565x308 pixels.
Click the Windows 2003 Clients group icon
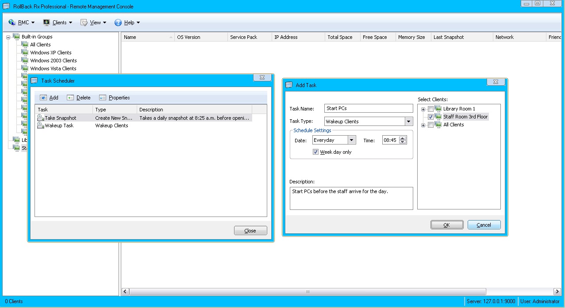pyautogui.click(x=25, y=61)
